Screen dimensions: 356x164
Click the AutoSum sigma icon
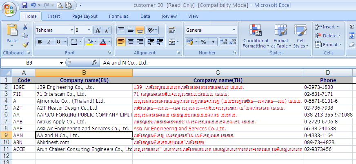[352, 27]
